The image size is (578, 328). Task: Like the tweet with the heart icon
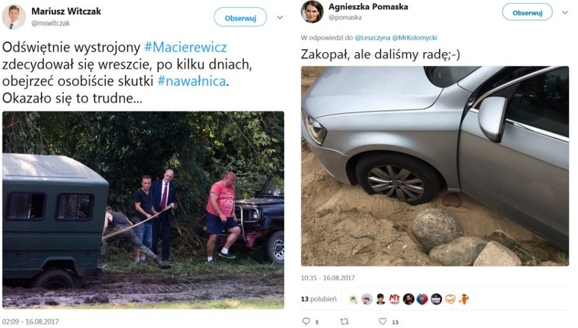382,322
